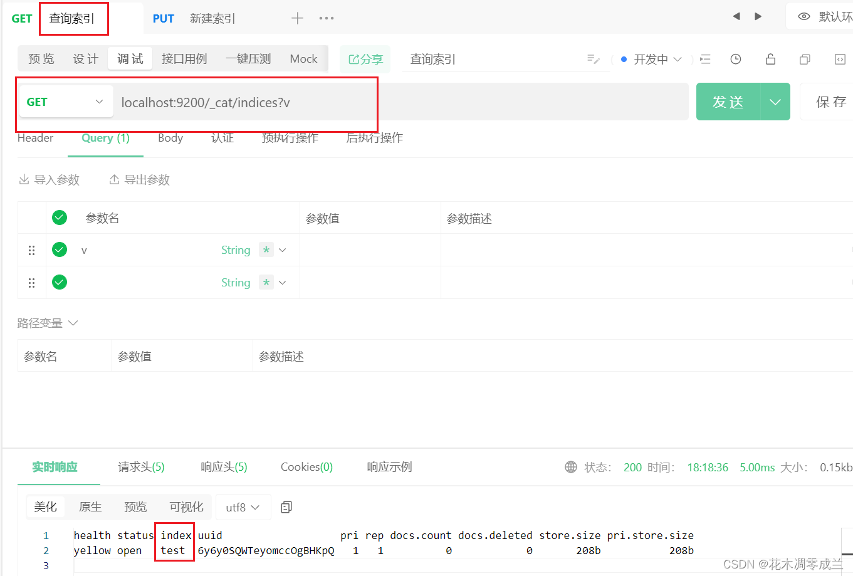Open the Mock tab

pyautogui.click(x=303, y=59)
